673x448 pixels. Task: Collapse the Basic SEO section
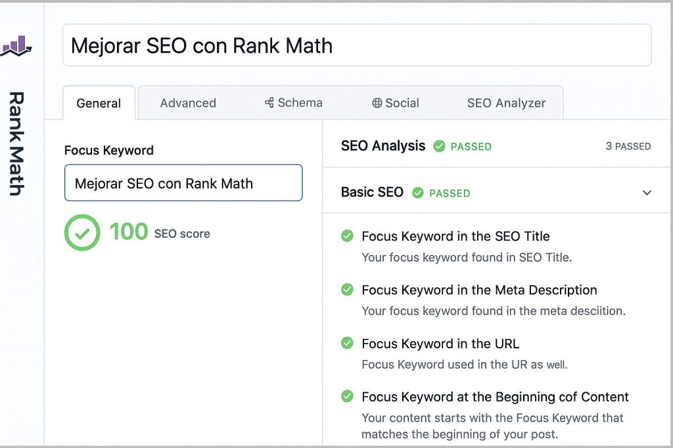pyautogui.click(x=646, y=192)
